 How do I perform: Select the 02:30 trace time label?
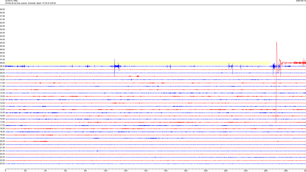[2, 26]
